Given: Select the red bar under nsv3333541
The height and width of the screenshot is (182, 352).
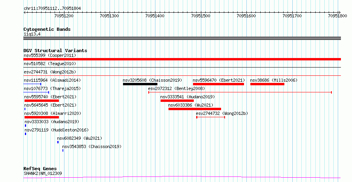Looking at the screenshot, I should click(177, 101).
